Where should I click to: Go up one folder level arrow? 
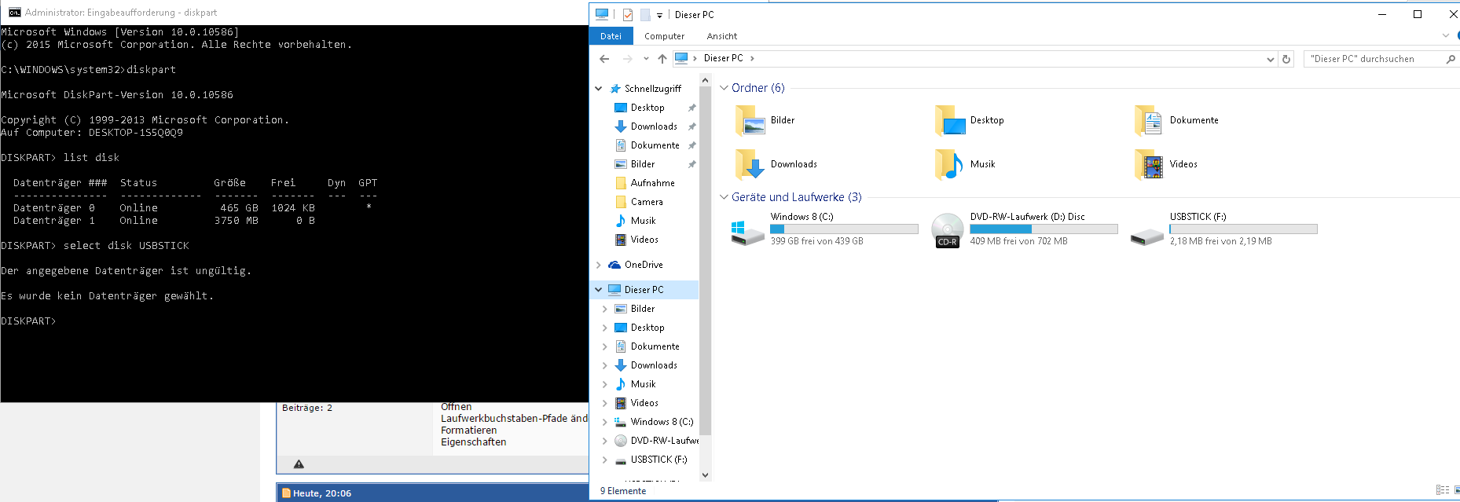(662, 59)
